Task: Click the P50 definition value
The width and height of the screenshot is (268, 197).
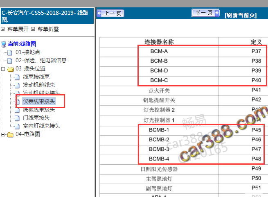Action: 256,178
